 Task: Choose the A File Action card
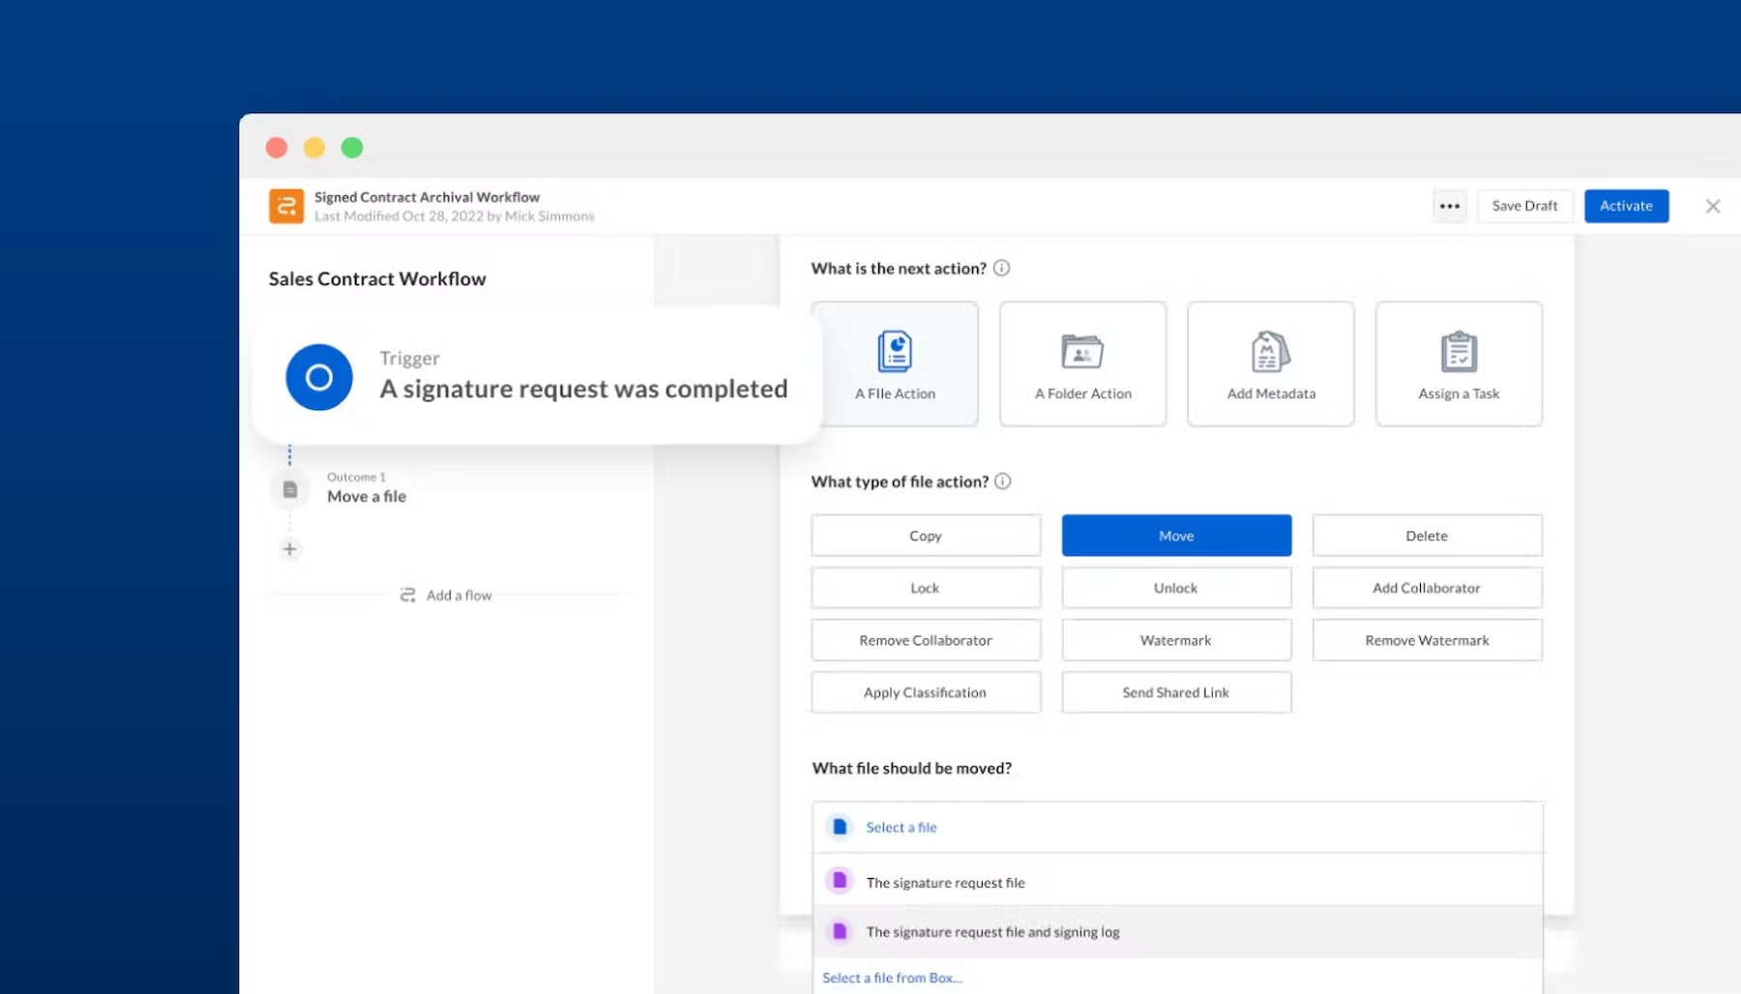[895, 364]
